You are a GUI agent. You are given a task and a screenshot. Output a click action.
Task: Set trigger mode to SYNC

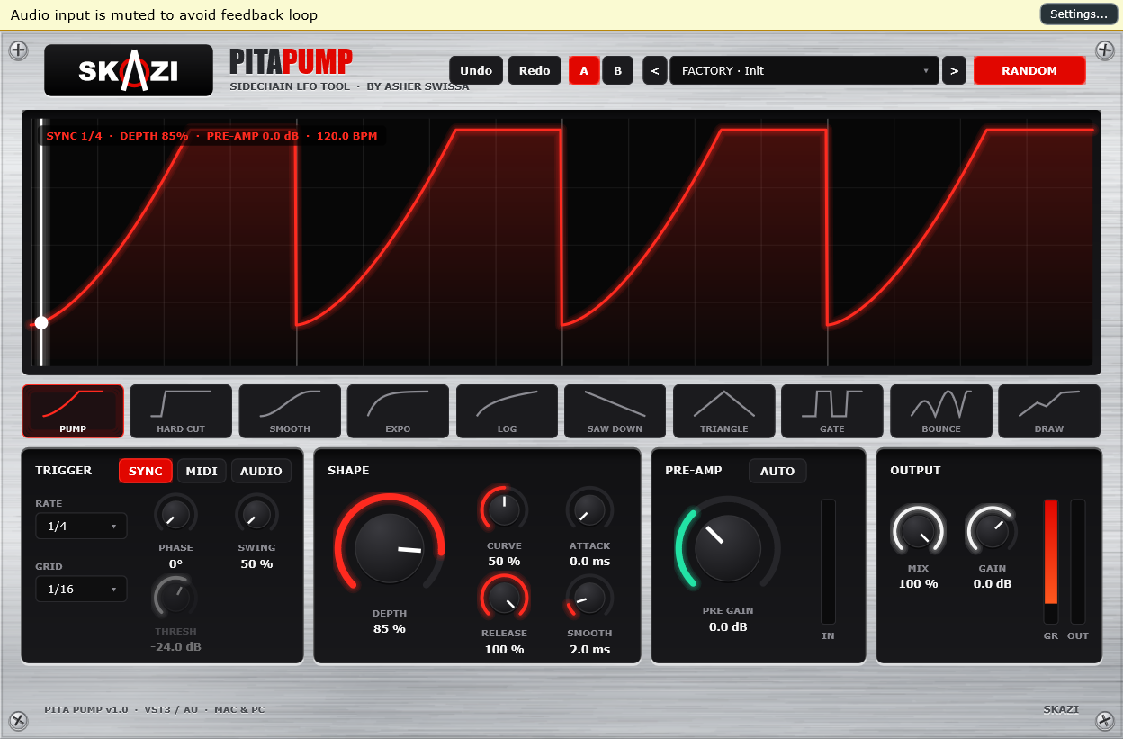coord(146,471)
